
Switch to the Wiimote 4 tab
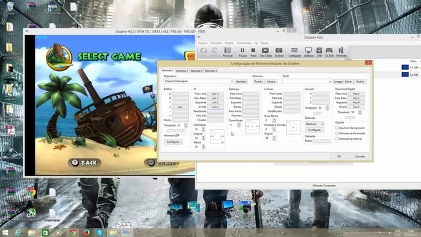point(210,70)
